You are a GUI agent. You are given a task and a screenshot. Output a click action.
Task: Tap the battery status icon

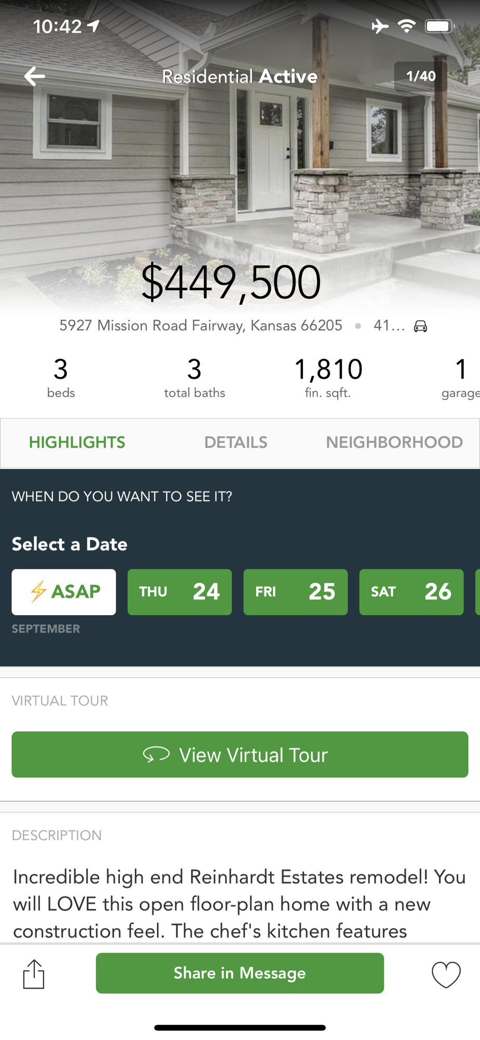pyautogui.click(x=439, y=26)
